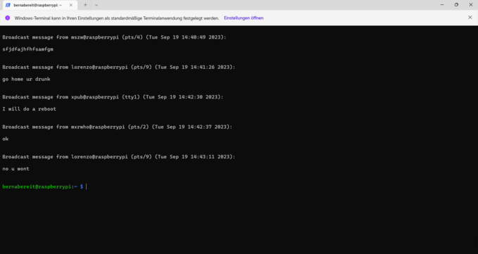The image size is (478, 254).
Task: Click the lorenzo broadcast header at 14:43:11
Action: 119,156
